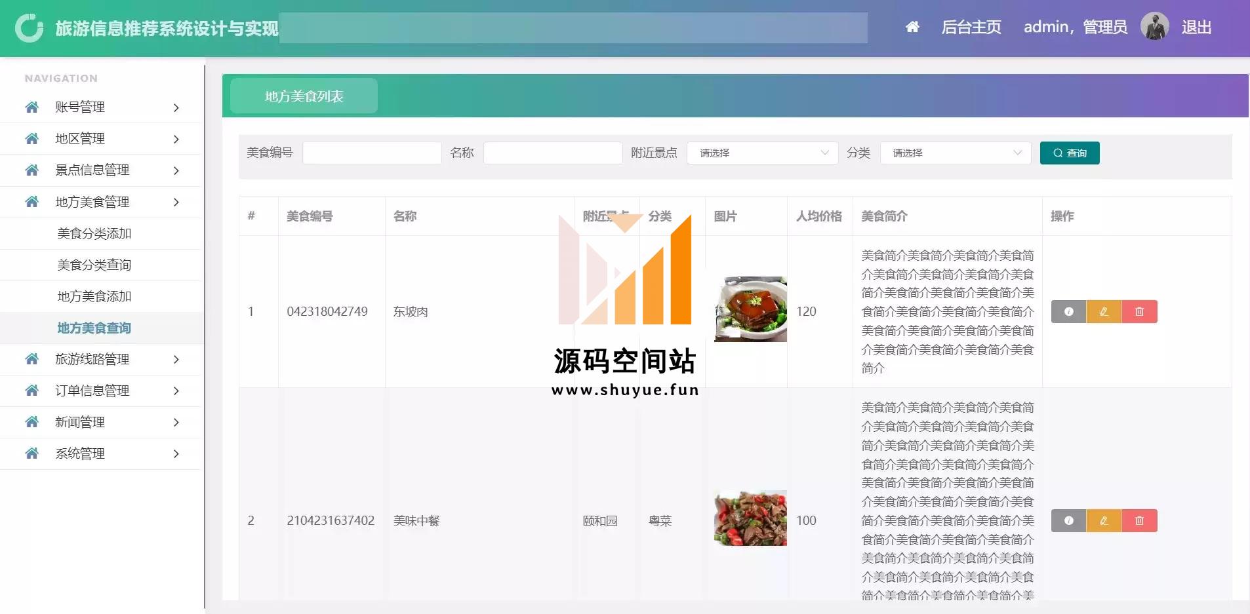
Task: Click the 颐和园 nearby attraction cell
Action: [x=600, y=521]
